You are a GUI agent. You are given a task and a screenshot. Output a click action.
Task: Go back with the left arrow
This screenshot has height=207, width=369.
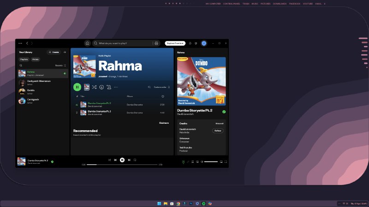(27, 43)
